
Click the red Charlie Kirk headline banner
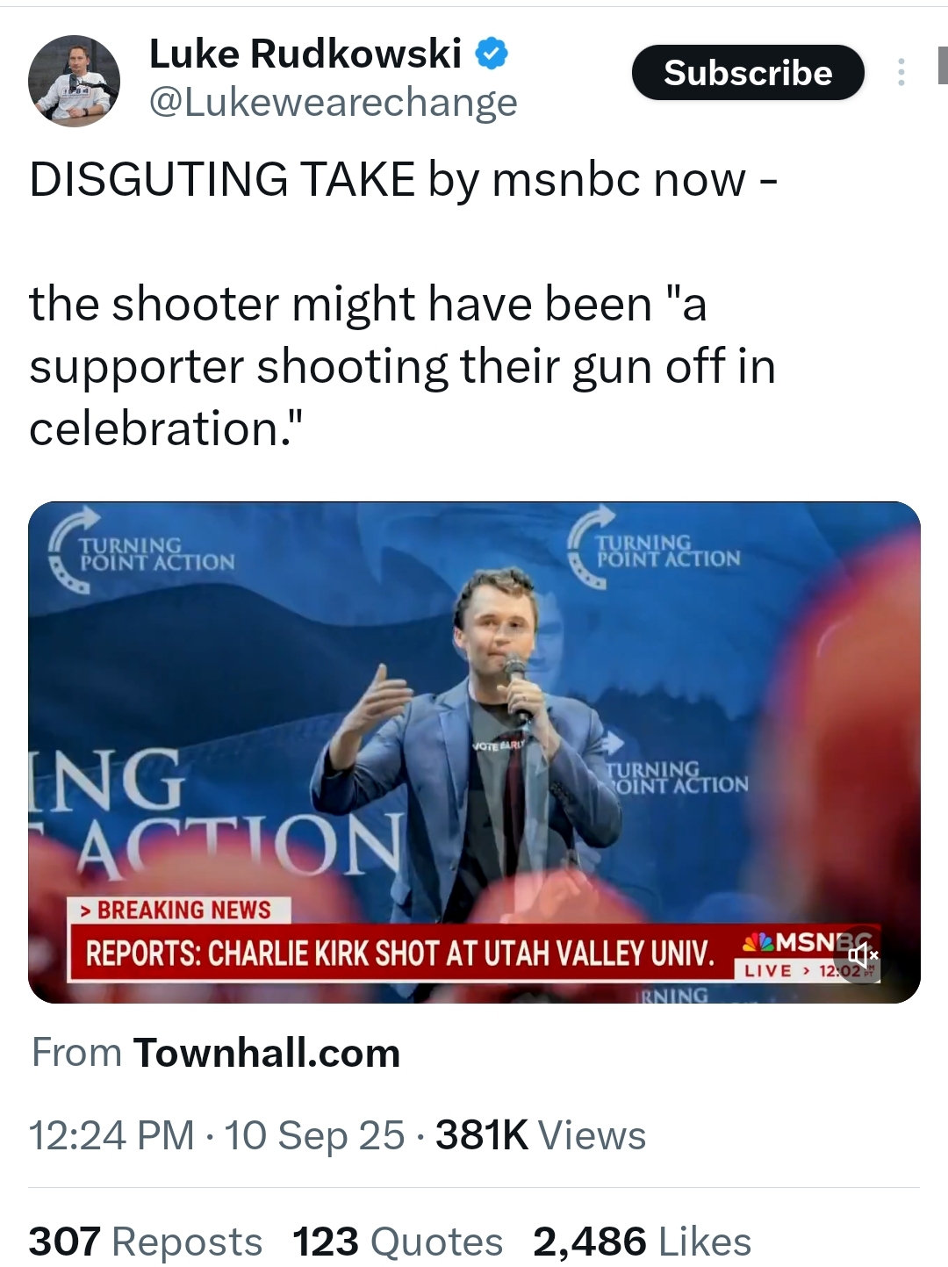(x=399, y=954)
